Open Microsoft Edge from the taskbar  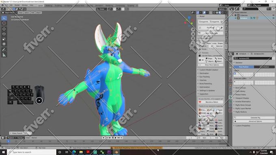74,152
